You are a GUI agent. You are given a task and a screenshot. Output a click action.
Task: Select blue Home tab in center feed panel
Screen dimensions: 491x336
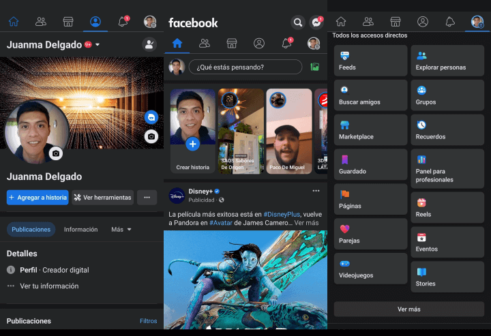point(177,43)
